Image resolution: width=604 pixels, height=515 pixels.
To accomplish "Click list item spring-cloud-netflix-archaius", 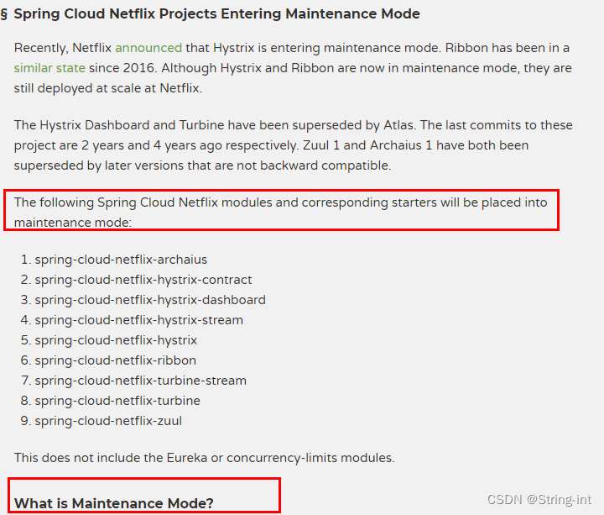I will pyautogui.click(x=121, y=260).
